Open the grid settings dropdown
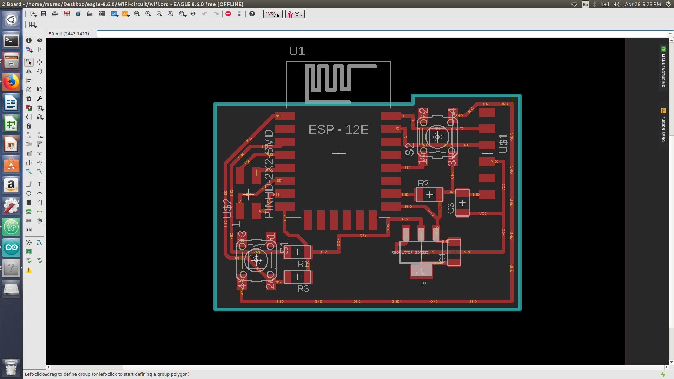Image resolution: width=674 pixels, height=379 pixels. [x=33, y=25]
